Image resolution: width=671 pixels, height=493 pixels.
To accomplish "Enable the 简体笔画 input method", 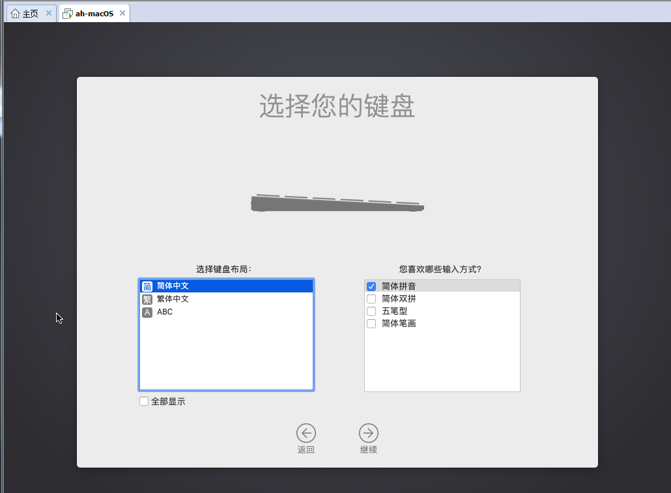I will coord(371,324).
